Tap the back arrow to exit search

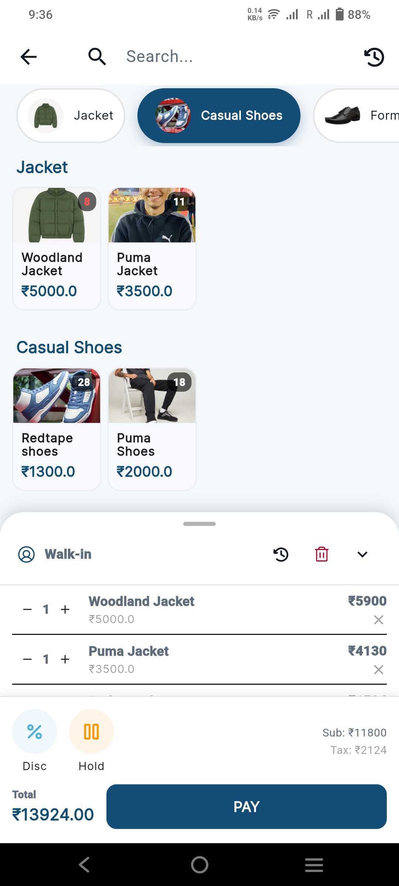pyautogui.click(x=28, y=56)
